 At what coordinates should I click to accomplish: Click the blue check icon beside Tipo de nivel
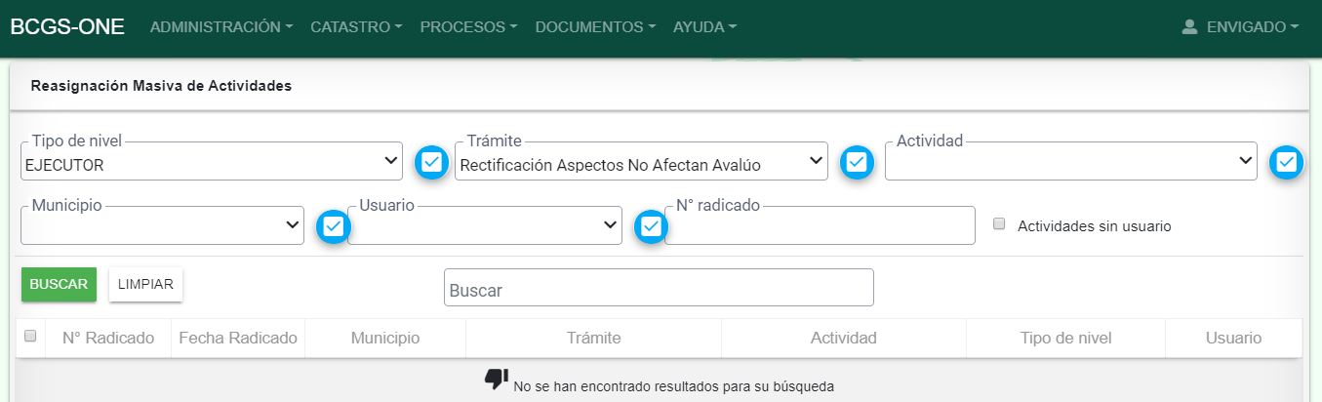[x=431, y=162]
